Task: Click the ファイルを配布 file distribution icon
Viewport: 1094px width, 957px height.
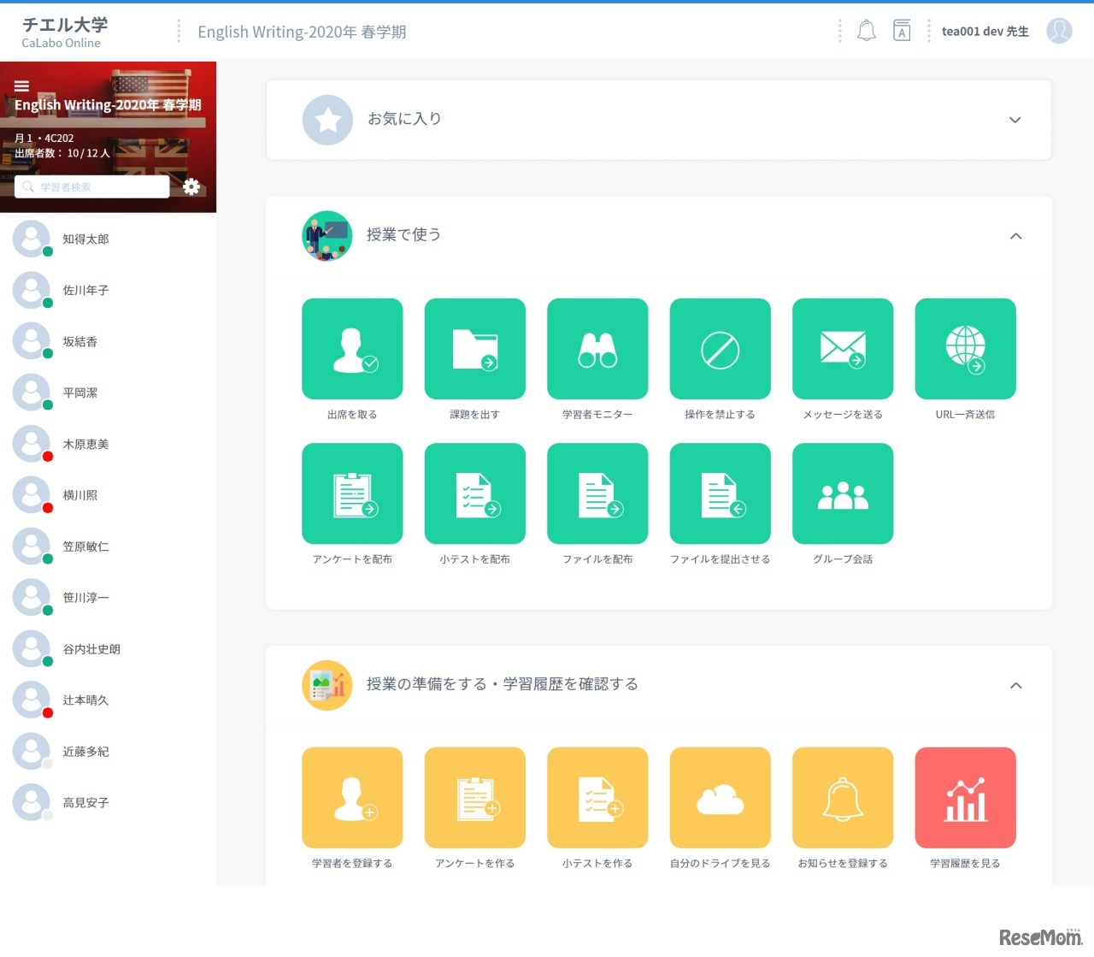Action: 597,493
